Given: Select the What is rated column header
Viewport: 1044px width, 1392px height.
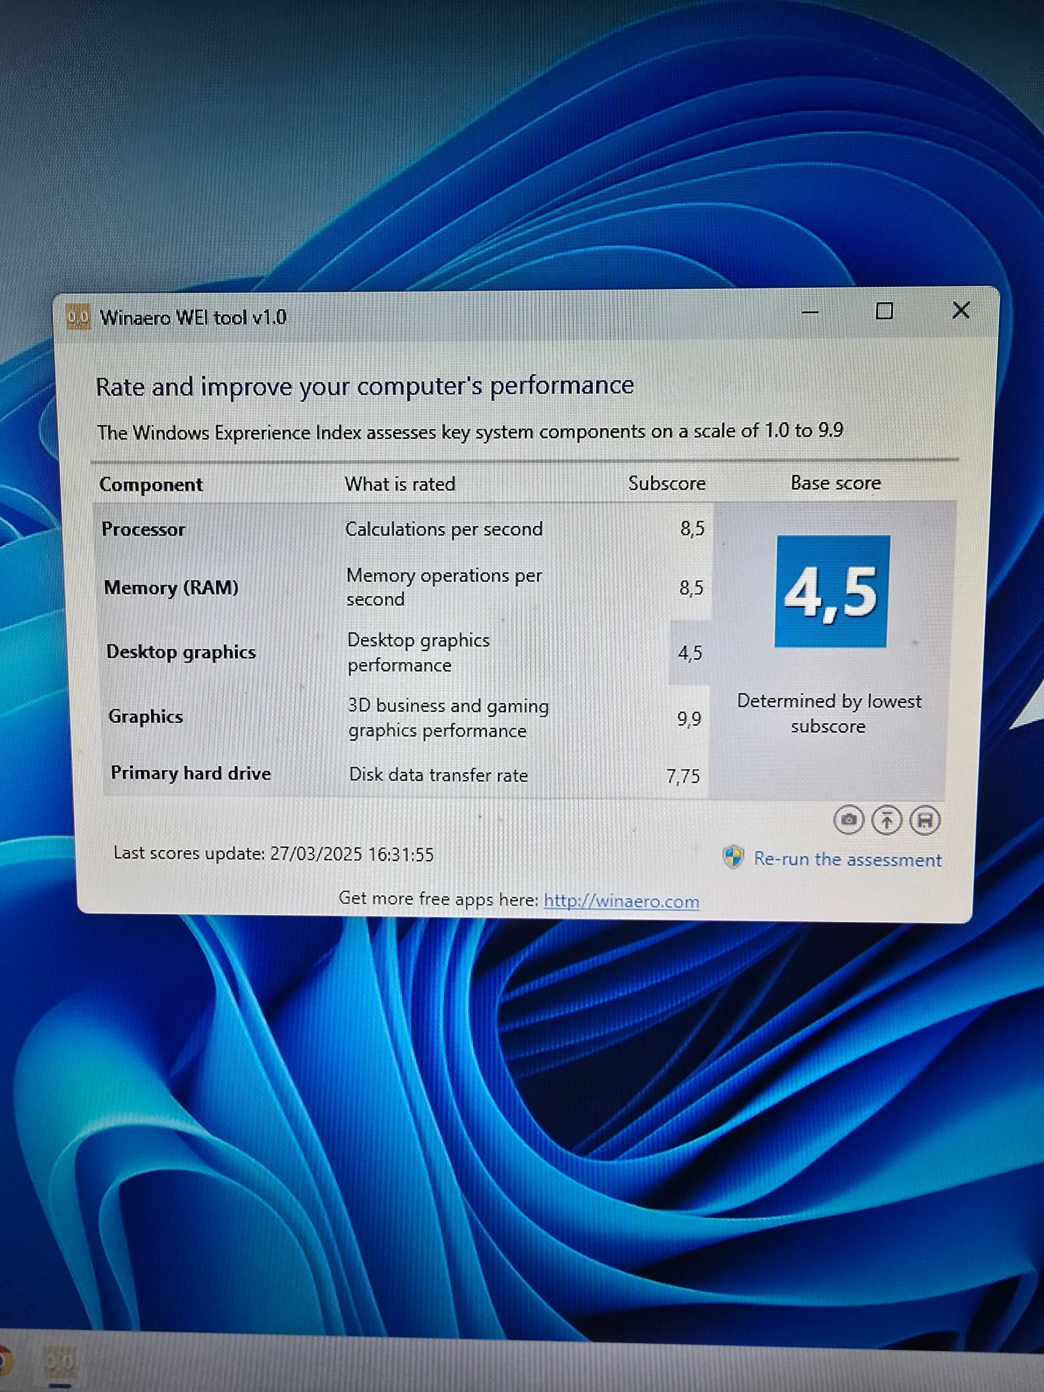Looking at the screenshot, I should (x=400, y=483).
